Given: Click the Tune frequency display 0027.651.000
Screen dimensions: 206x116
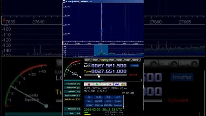Looking at the screenshot, I should (x=109, y=71).
